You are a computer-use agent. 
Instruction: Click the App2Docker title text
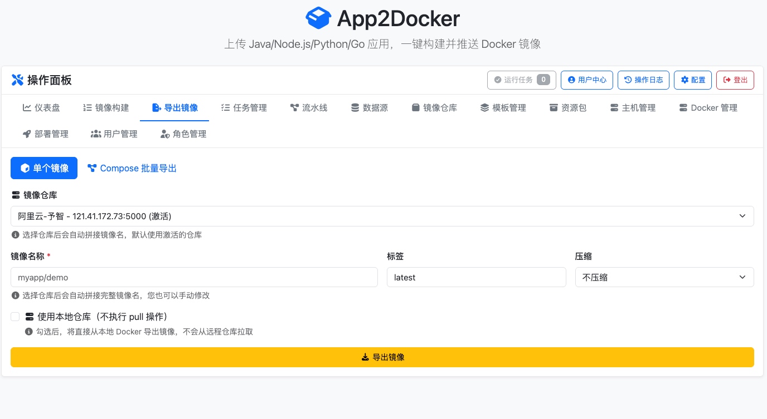(399, 18)
